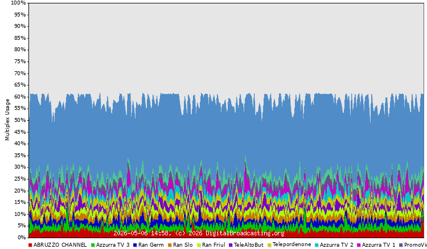Click the 90% y-axis tick label
This screenshot has width=427, height=249.
point(20,26)
